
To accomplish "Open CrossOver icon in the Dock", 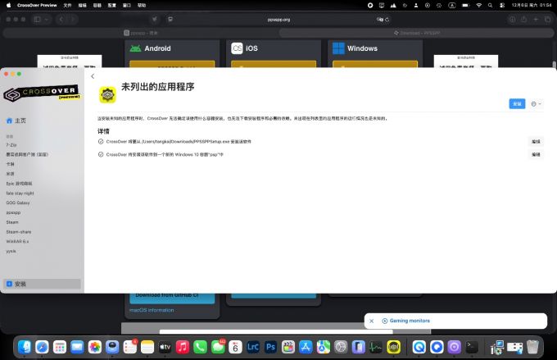I will (394, 347).
